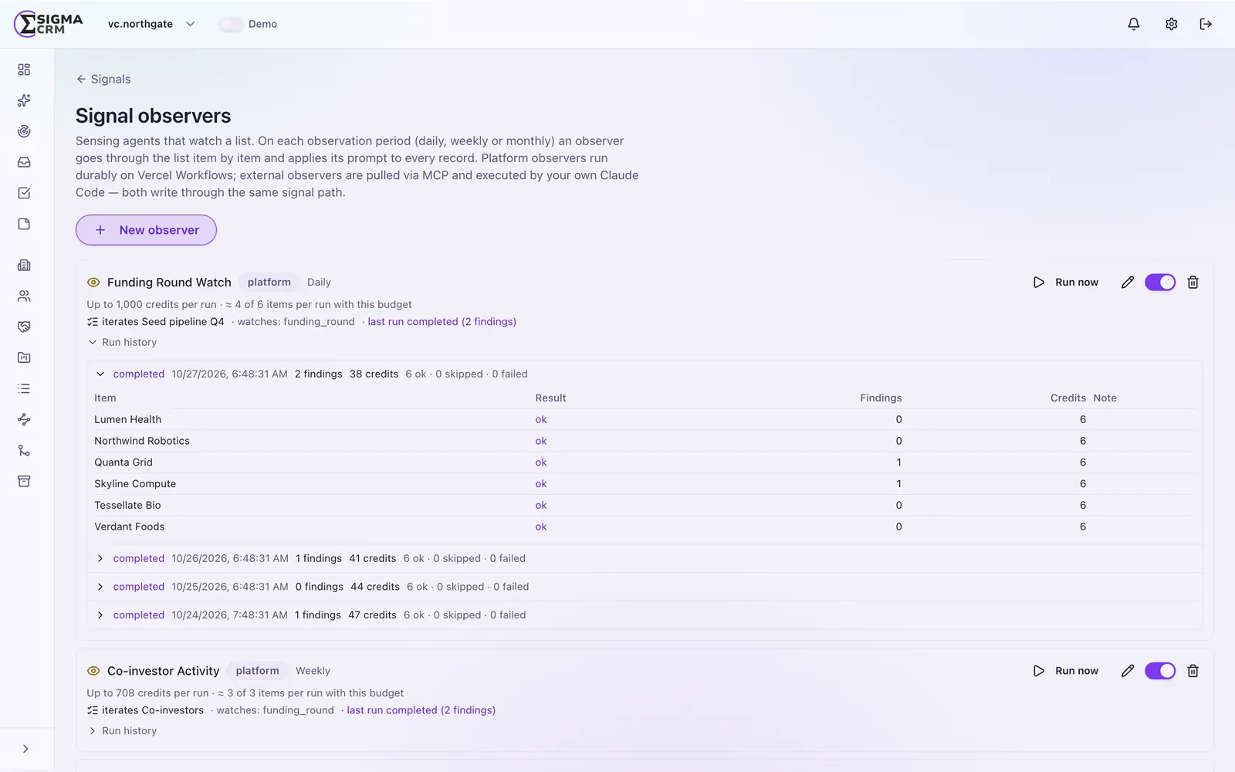Expand the sidebar with bottom chevron
Screen dimensions: 1235x772
pyautogui.click(x=25, y=749)
